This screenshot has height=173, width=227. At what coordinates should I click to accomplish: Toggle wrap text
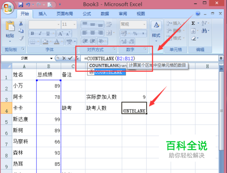tap(109, 24)
